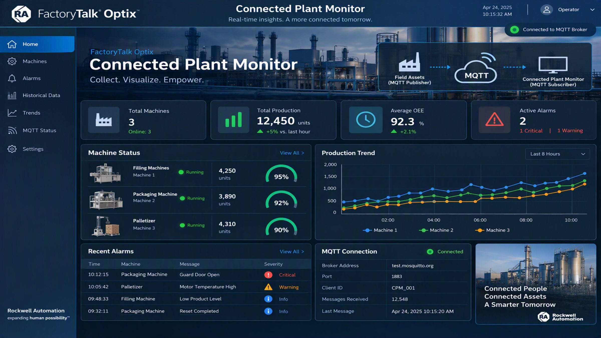Viewport: 601px width, 338px height.
Task: Select Historical Data in the sidebar
Action: click(x=41, y=95)
